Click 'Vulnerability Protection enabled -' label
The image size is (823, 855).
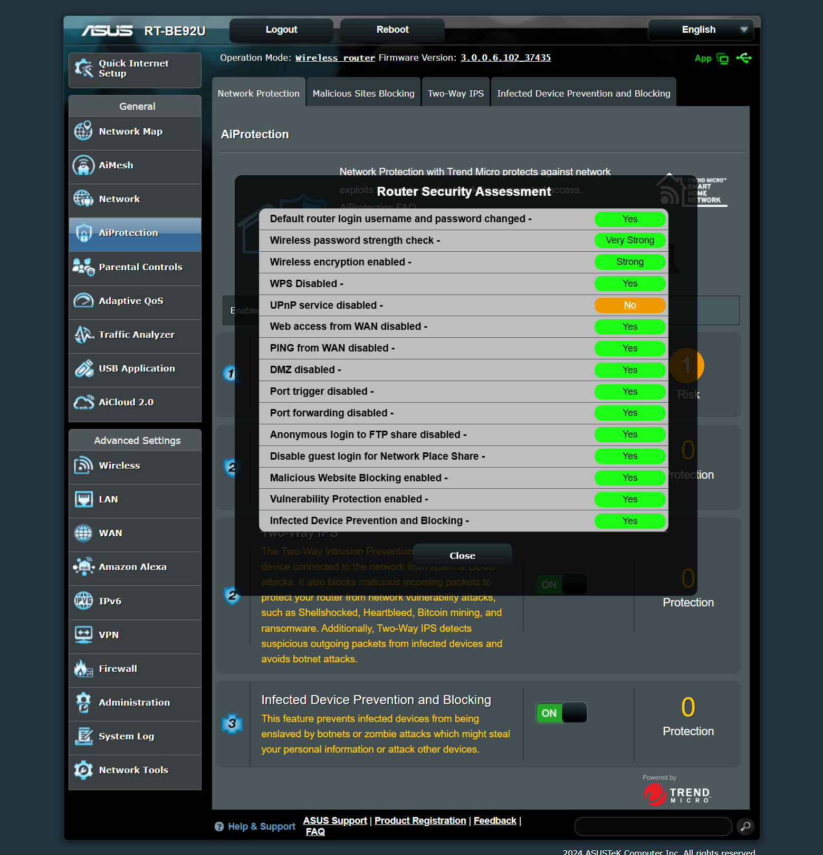point(349,499)
